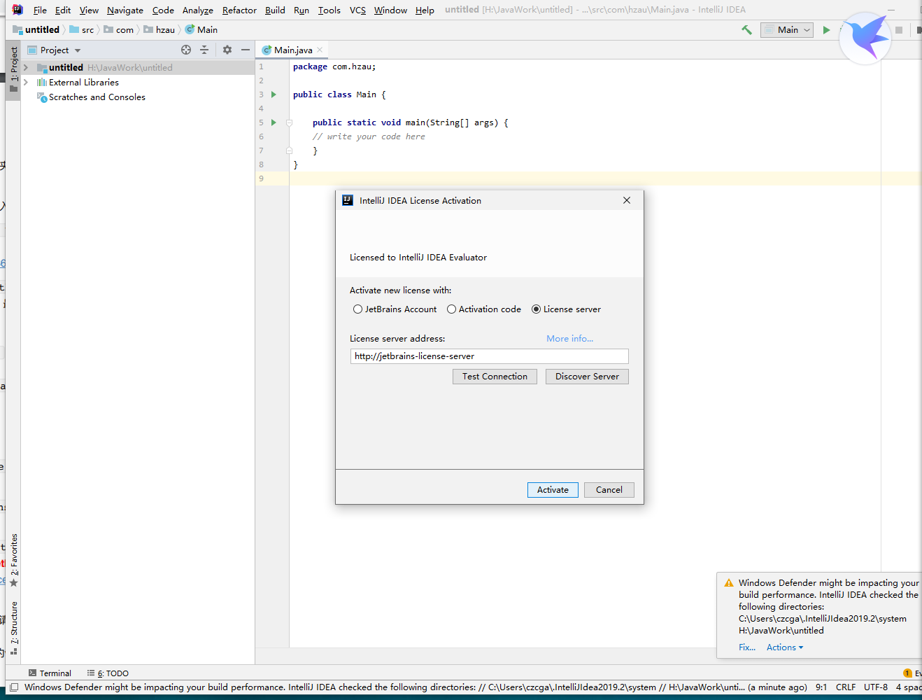
Task: Click the Build Project hammer icon
Action: pos(746,30)
